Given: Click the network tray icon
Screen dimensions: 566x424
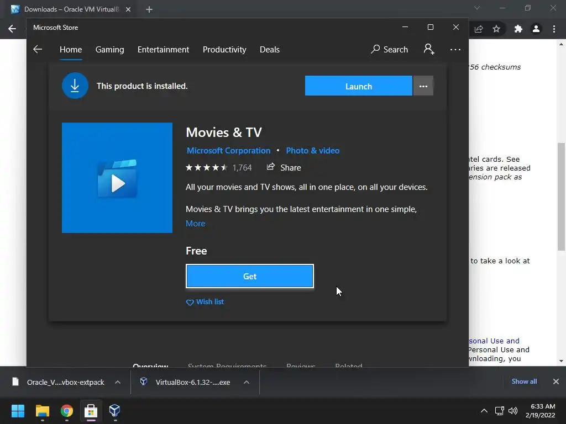Looking at the screenshot, I should point(500,411).
